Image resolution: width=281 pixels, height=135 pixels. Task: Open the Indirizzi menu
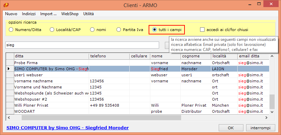tap(29, 14)
